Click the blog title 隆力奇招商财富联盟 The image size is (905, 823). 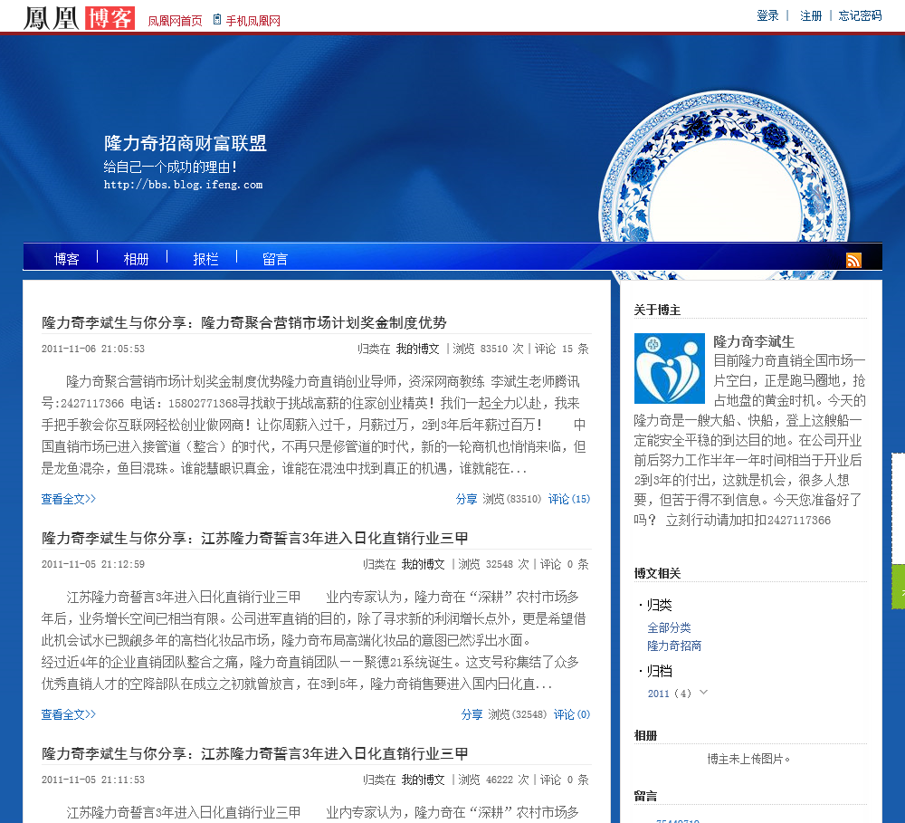pos(186,143)
